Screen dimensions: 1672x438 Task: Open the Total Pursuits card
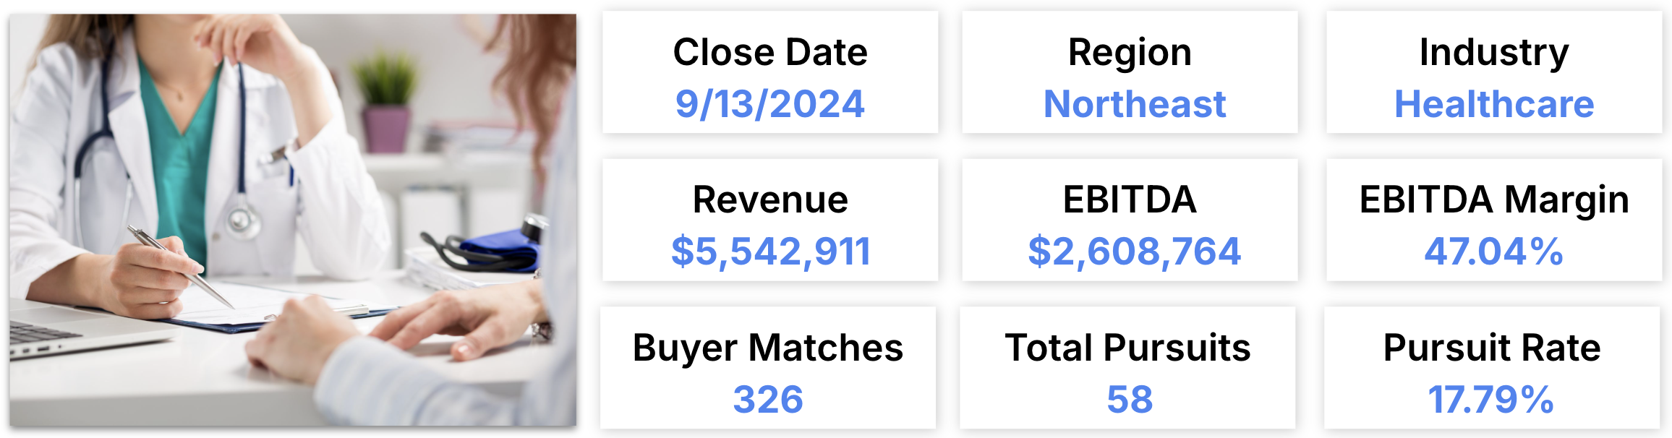coord(1127,368)
